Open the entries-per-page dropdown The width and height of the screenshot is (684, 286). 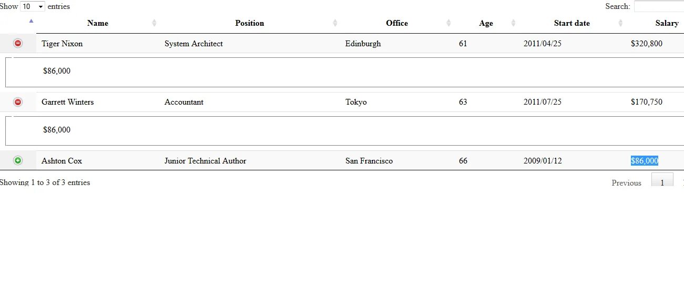[33, 6]
